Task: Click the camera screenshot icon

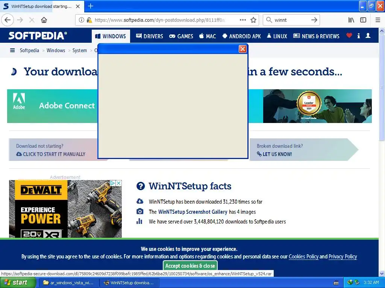Action: coord(140,211)
